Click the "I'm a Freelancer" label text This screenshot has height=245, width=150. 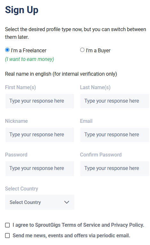29,50
